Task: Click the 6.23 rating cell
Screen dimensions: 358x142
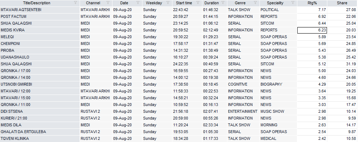Action: (x=312, y=30)
